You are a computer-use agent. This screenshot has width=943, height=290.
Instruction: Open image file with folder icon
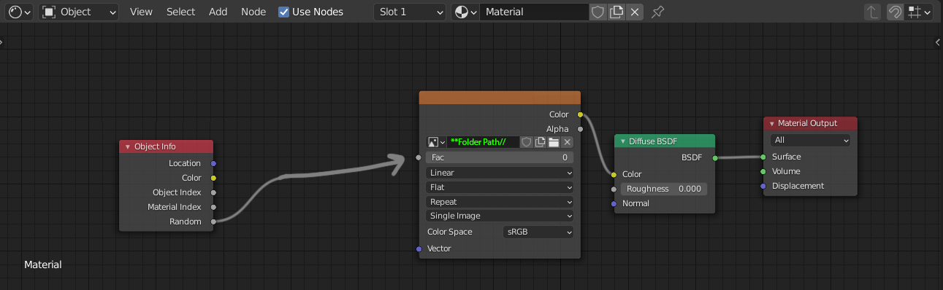pos(554,142)
